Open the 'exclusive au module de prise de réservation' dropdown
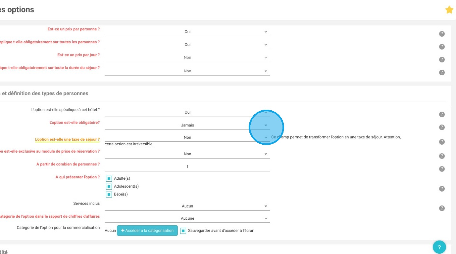Viewport: 456px width, 254px height. tap(187, 154)
